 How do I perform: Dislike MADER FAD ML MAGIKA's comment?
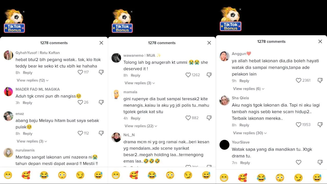pyautogui.click(x=101, y=102)
